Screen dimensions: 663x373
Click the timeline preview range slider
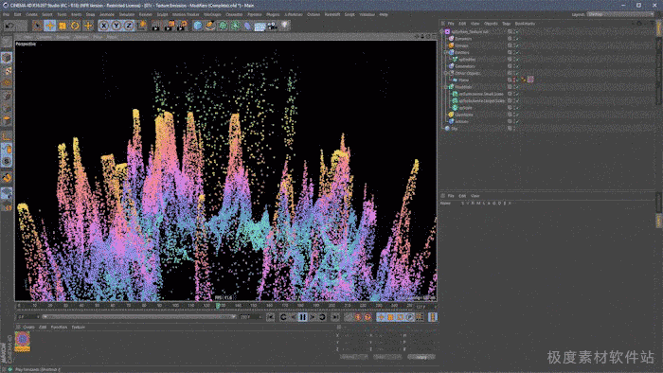(x=138, y=317)
